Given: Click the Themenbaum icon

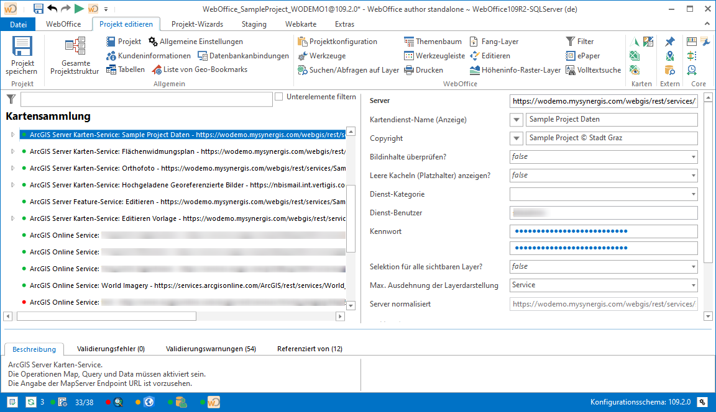Looking at the screenshot, I should 408,41.
